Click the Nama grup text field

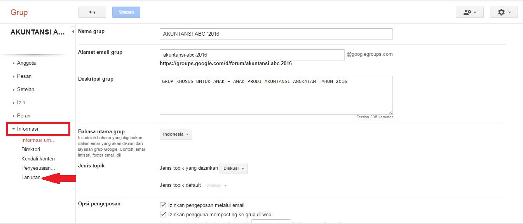click(276, 34)
